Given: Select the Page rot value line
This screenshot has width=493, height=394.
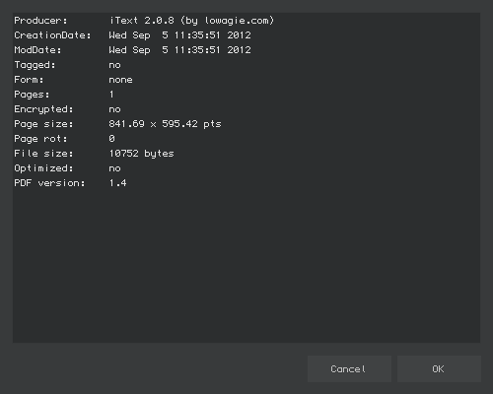Looking at the screenshot, I should point(64,139).
